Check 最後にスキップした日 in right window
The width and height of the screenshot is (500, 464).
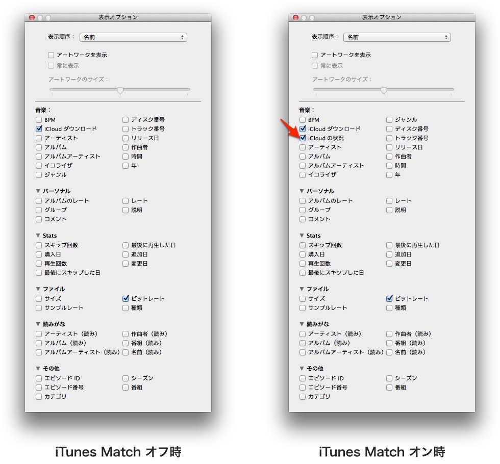(303, 273)
